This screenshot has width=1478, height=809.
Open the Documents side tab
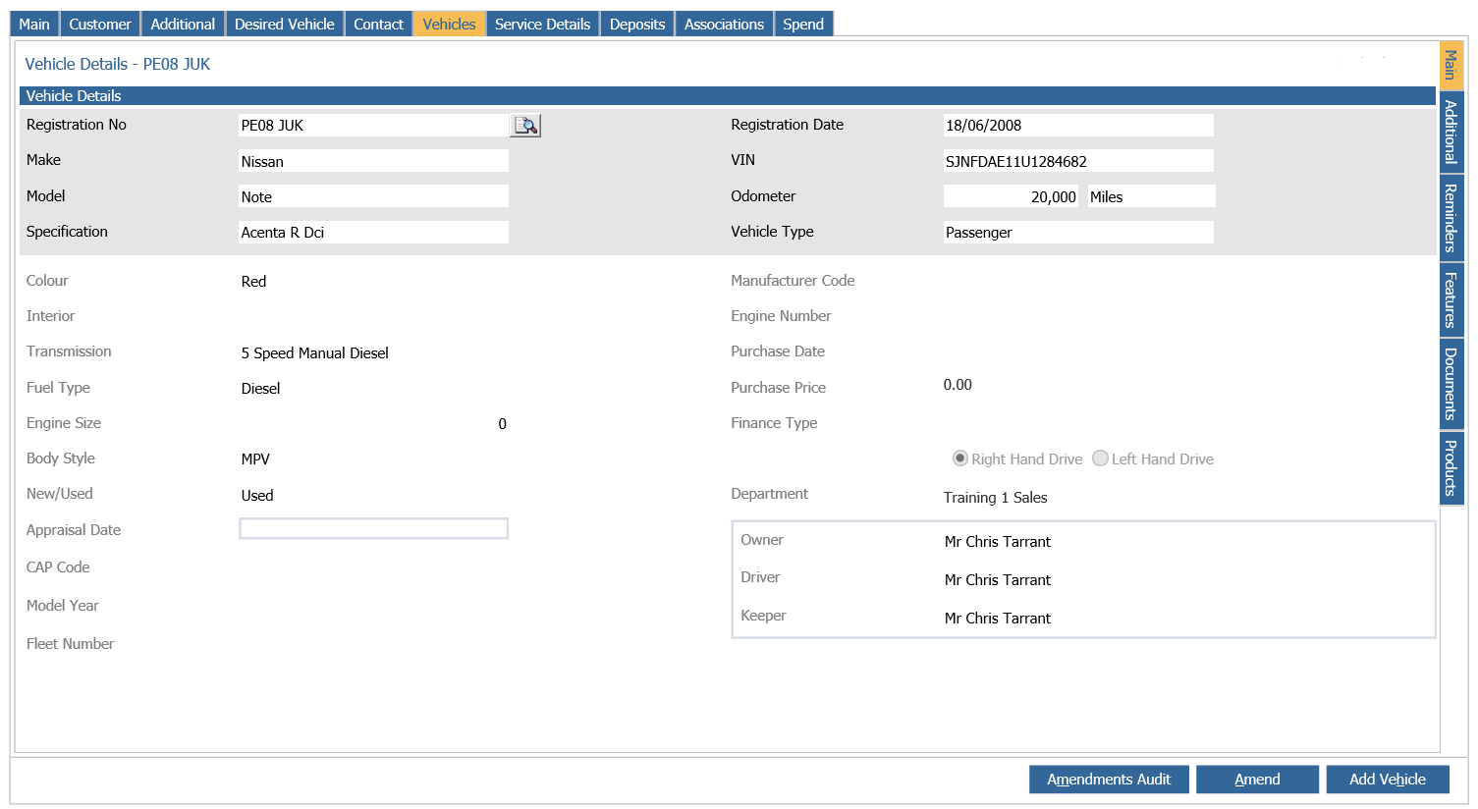pos(1451,384)
